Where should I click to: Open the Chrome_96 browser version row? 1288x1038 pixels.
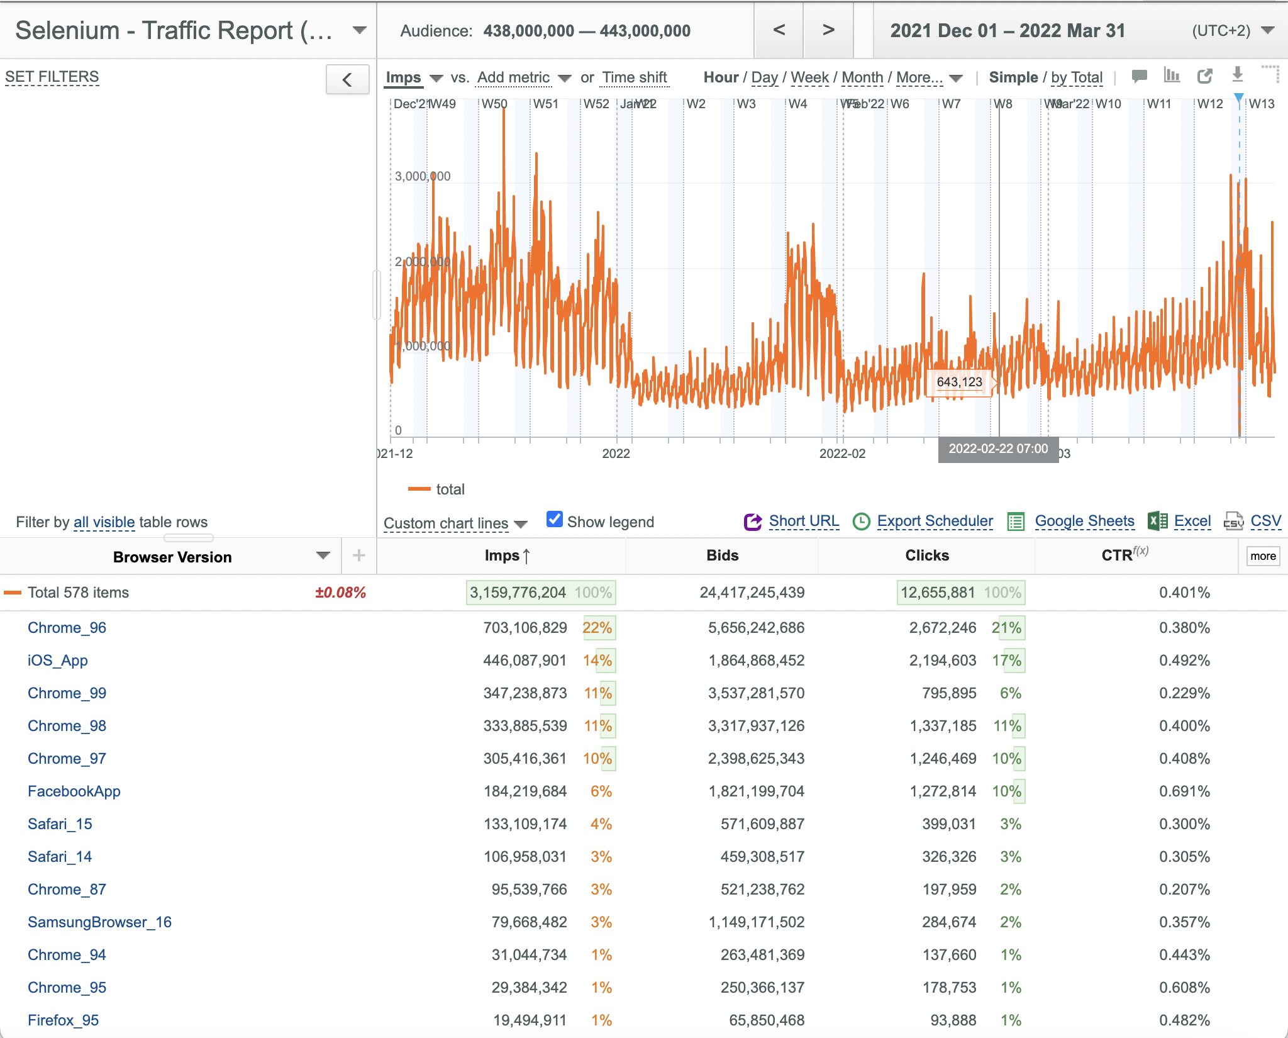pos(67,628)
